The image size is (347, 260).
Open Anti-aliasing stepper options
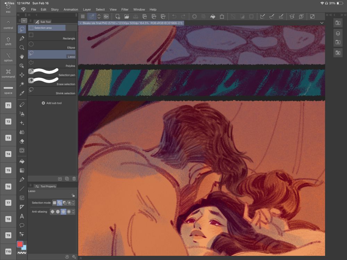(73, 211)
